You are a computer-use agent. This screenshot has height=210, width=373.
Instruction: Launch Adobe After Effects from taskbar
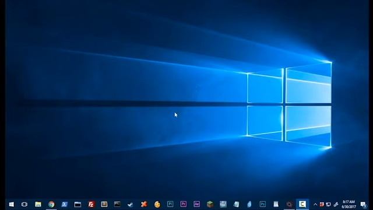click(196, 204)
